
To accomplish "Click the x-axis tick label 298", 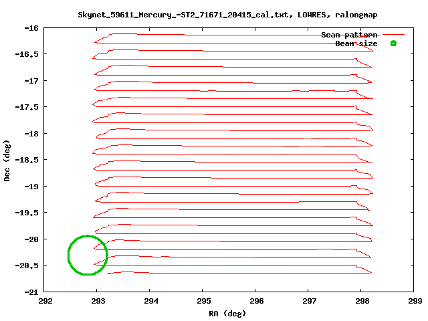I will (362, 301).
